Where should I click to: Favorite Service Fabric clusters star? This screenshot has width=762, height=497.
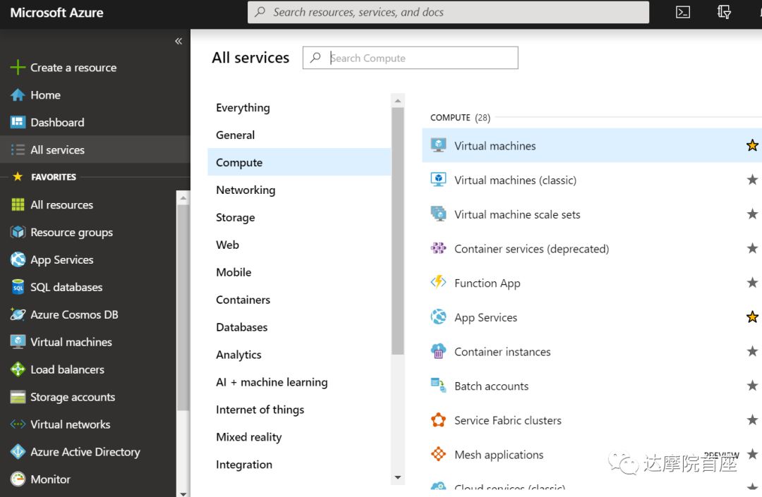pyautogui.click(x=752, y=420)
